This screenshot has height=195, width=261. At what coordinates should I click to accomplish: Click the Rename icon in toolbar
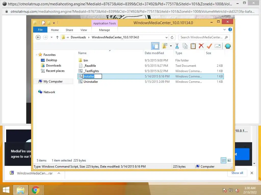pos(218,46)
